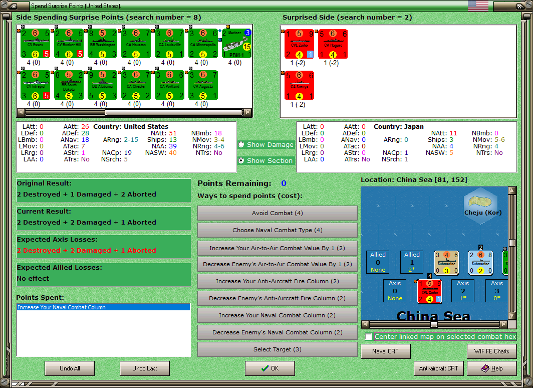This screenshot has height=388, width=533.
Task: Click the BB South Dakota counter
Action: click(x=69, y=85)
